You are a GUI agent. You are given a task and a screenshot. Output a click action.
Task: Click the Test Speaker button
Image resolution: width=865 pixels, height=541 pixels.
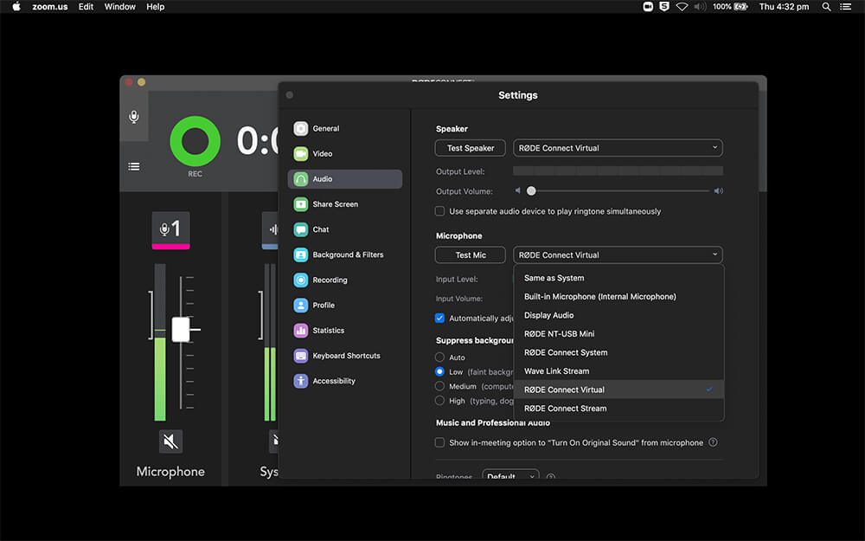(471, 148)
